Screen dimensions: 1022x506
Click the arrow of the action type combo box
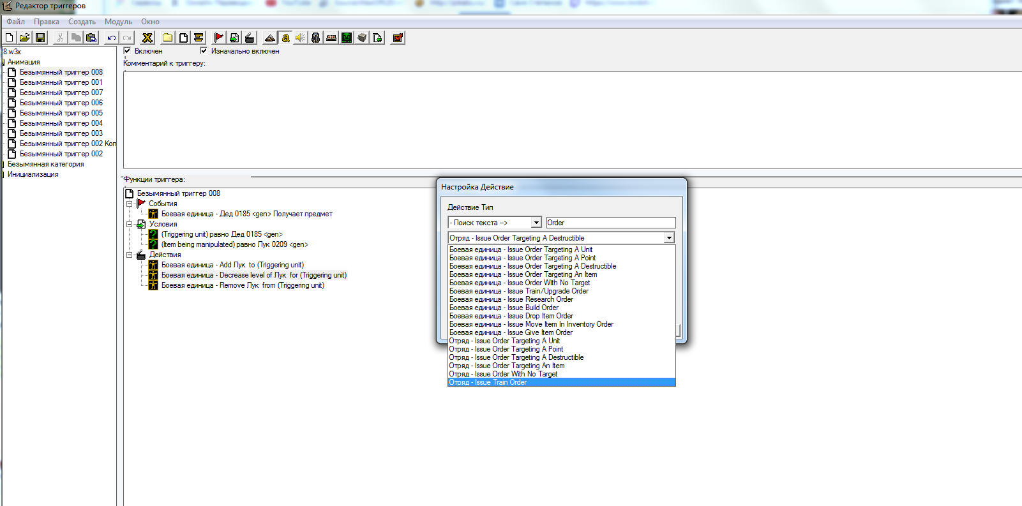(669, 238)
